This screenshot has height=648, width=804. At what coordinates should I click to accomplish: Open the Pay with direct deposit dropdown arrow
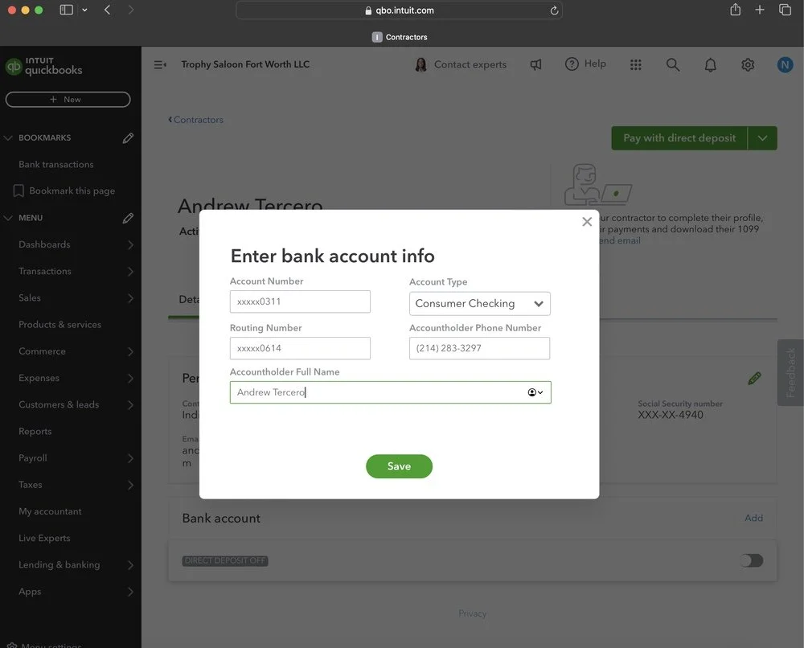pyautogui.click(x=762, y=138)
